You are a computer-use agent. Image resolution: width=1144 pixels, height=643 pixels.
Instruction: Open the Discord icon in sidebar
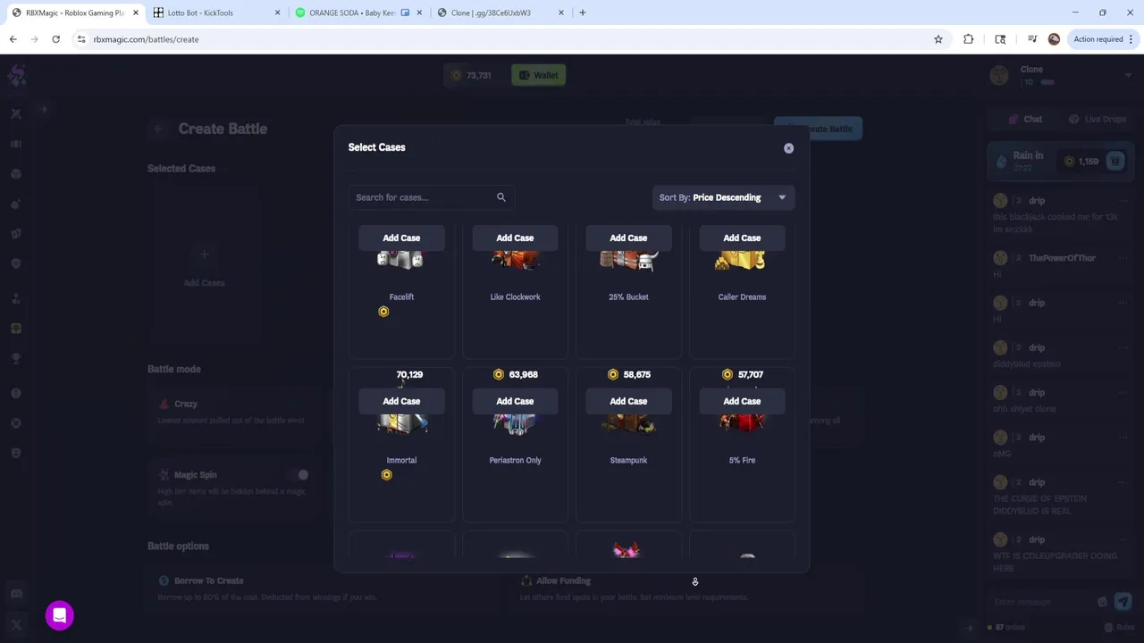[x=16, y=594]
